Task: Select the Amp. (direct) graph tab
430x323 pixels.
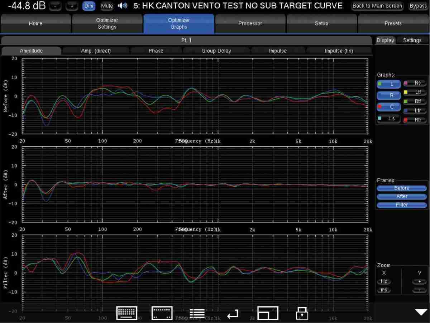Action: click(x=96, y=51)
